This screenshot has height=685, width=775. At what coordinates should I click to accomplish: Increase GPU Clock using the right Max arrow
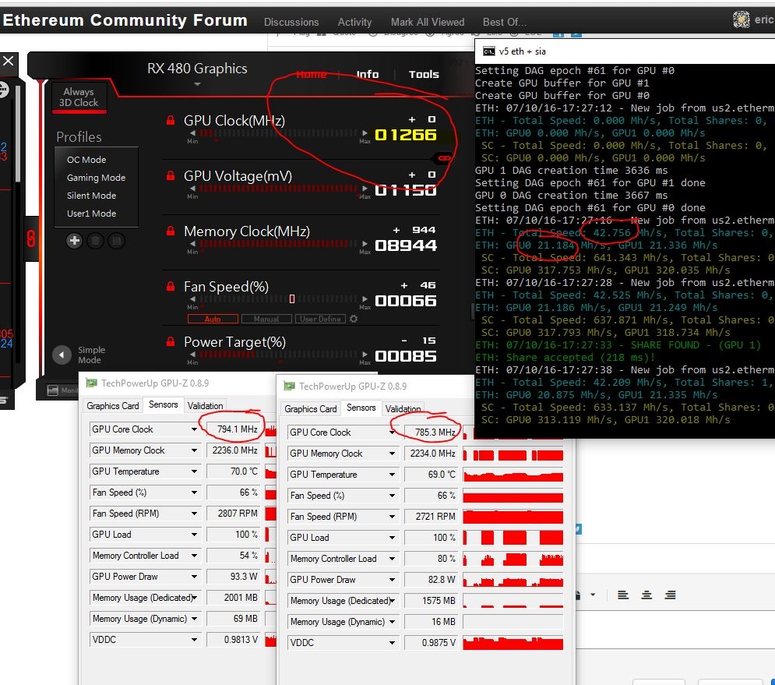(x=365, y=133)
